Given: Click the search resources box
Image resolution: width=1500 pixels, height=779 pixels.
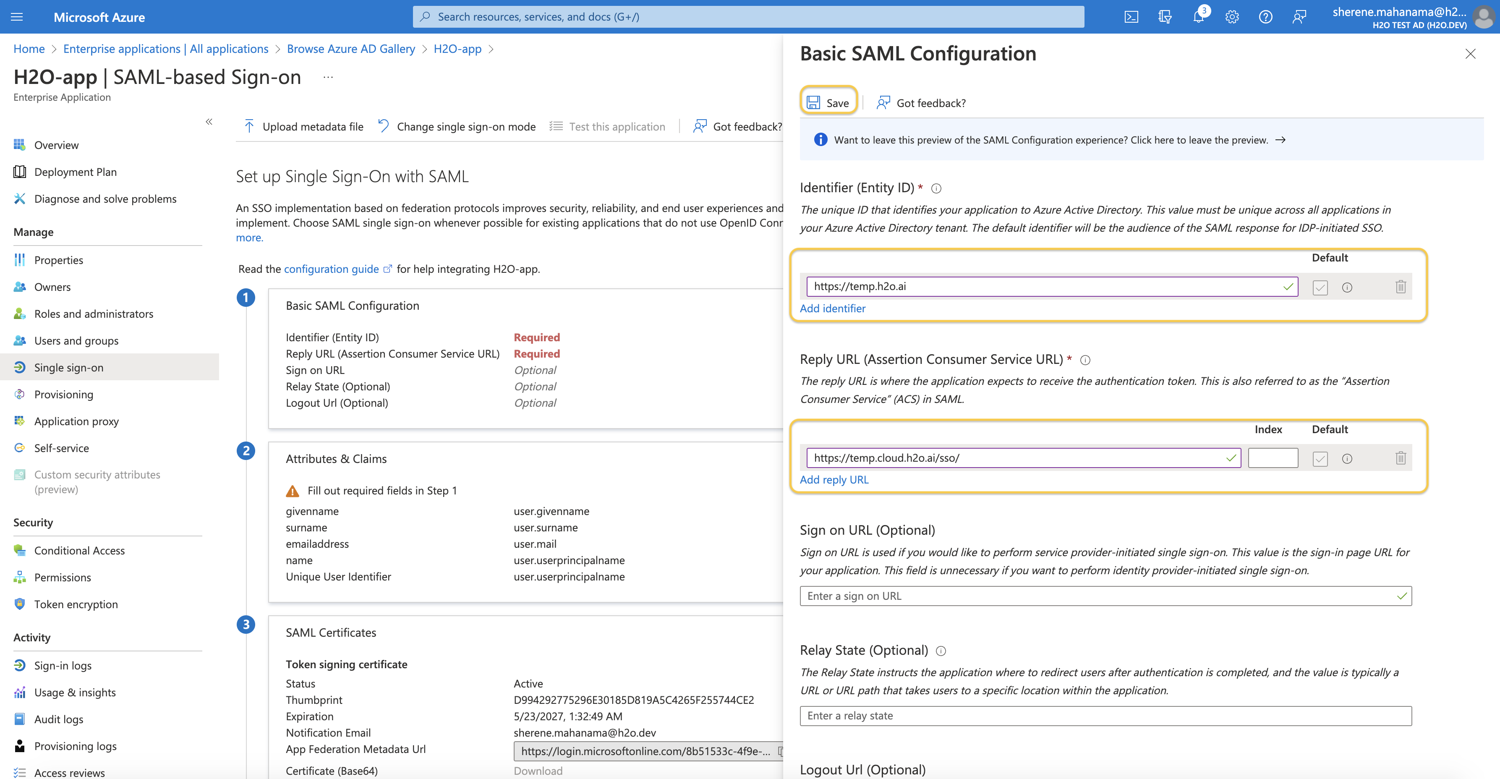Looking at the screenshot, I should (x=748, y=17).
